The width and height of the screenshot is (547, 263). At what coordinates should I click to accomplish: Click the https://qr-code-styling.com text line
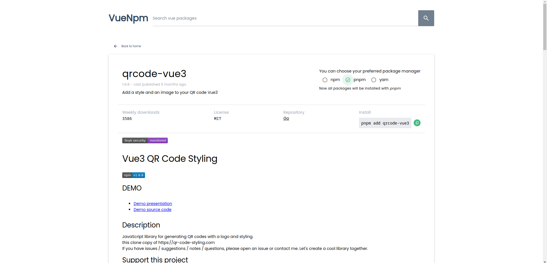[168, 243]
